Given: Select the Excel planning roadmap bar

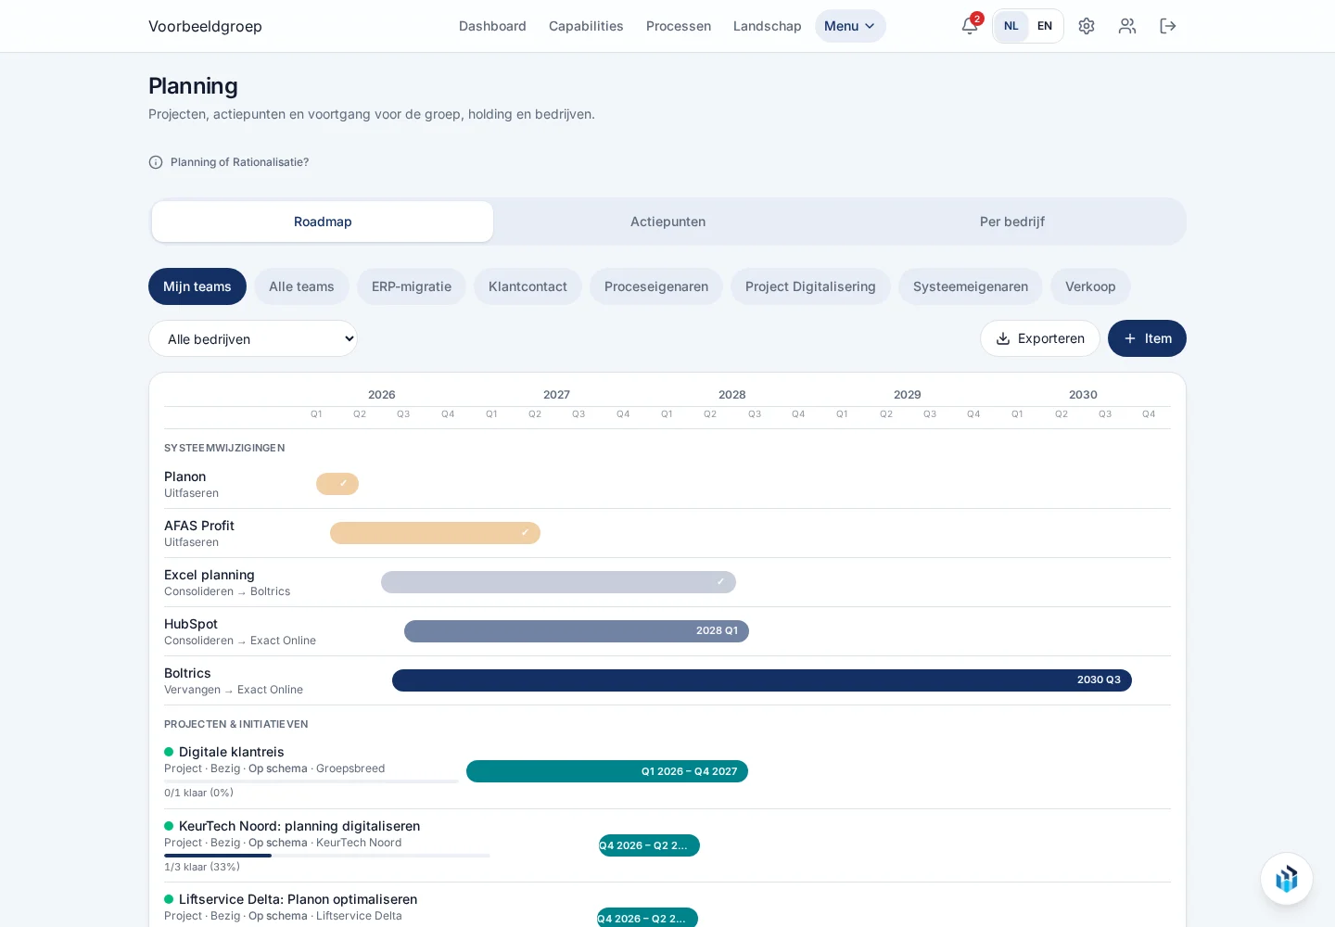Looking at the screenshot, I should pos(558,582).
